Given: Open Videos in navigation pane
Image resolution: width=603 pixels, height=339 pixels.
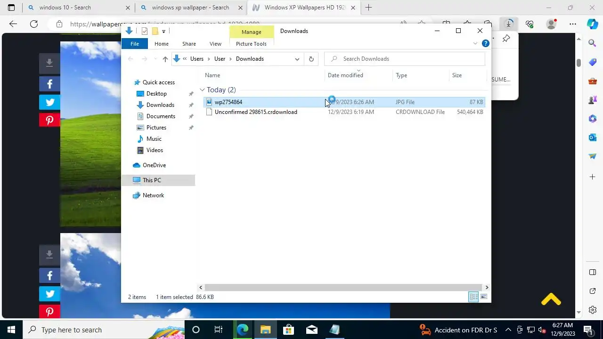Looking at the screenshot, I should 155,150.
